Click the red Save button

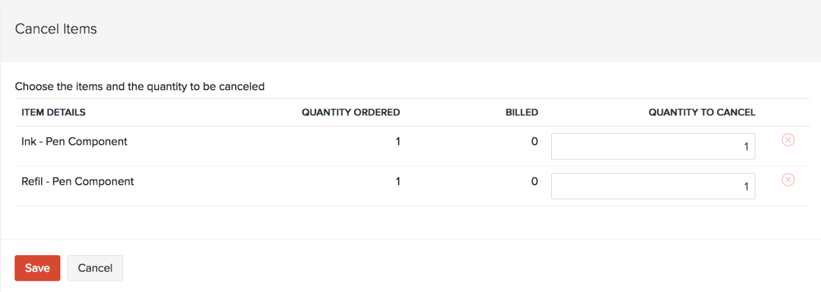37,268
